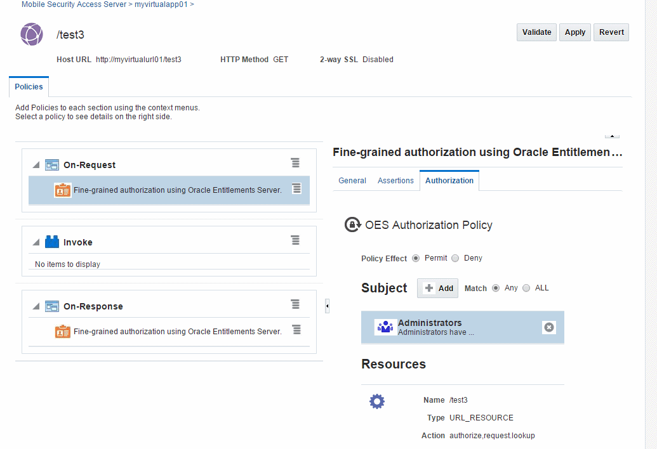Click the Fine-grained authorization panel heading
The height and width of the screenshot is (449, 657).
click(477, 152)
